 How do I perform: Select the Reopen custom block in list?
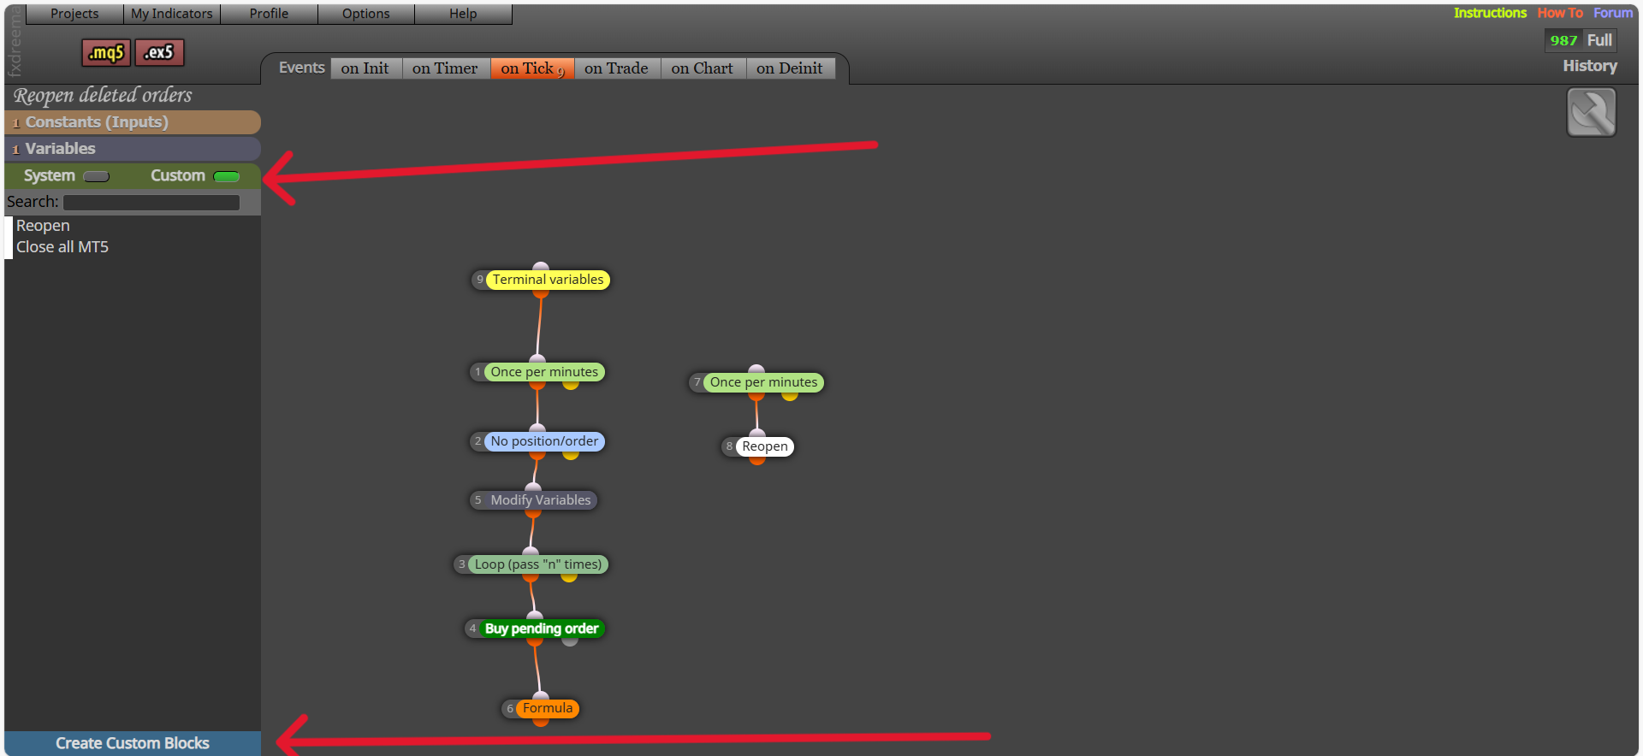[43, 226]
